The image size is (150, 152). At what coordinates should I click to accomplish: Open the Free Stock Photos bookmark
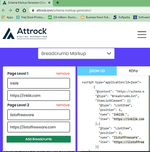click(30, 17)
